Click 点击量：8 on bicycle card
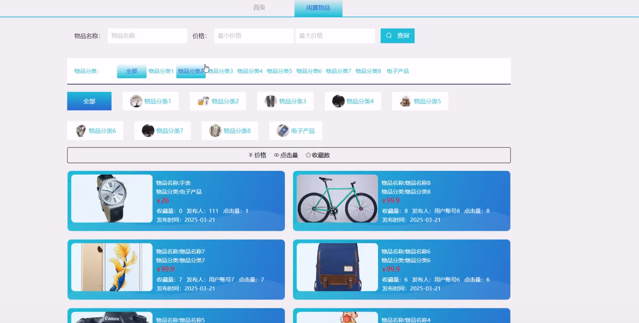 coord(477,211)
